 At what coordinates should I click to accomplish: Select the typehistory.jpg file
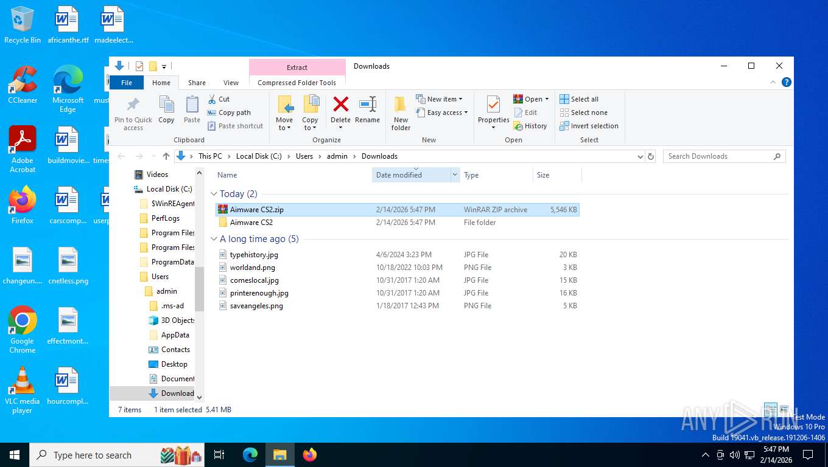pos(398,255)
